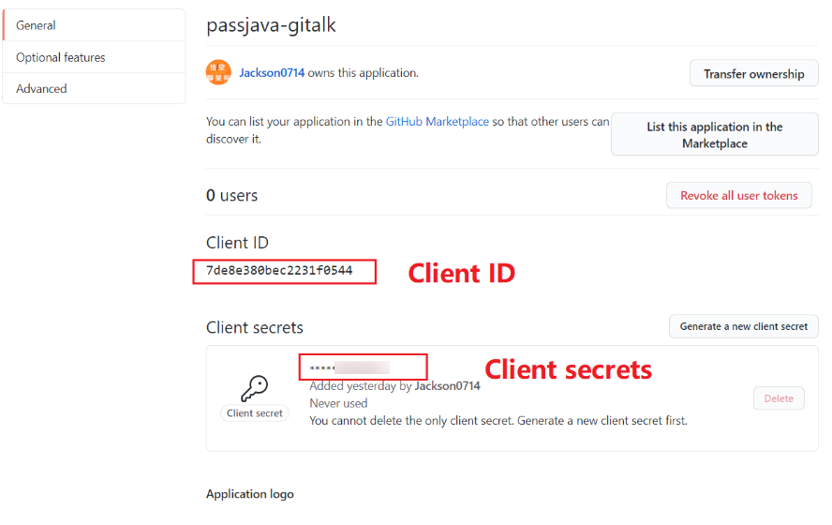Click the Application logo section label
The height and width of the screenshot is (525, 832).
coord(250,494)
